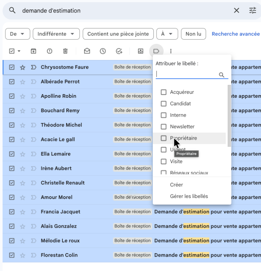Choose Gérer les libellés option

click(x=189, y=196)
